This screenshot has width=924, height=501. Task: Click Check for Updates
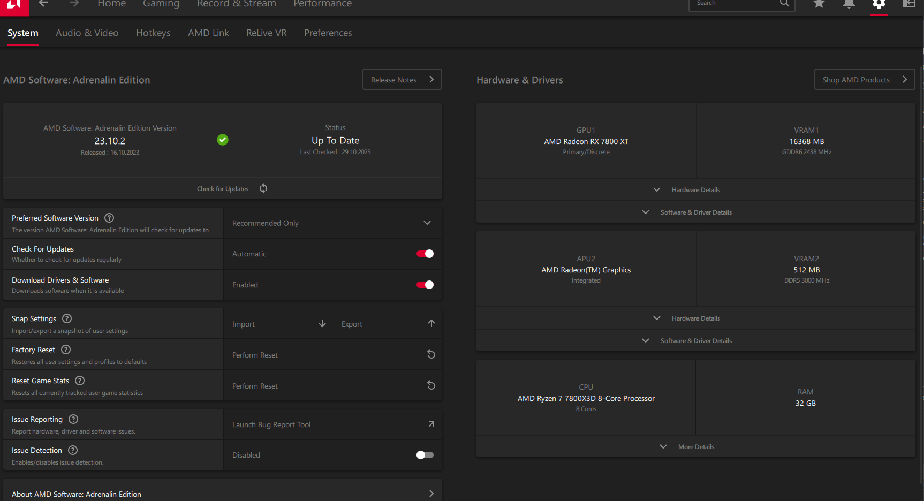coord(223,189)
